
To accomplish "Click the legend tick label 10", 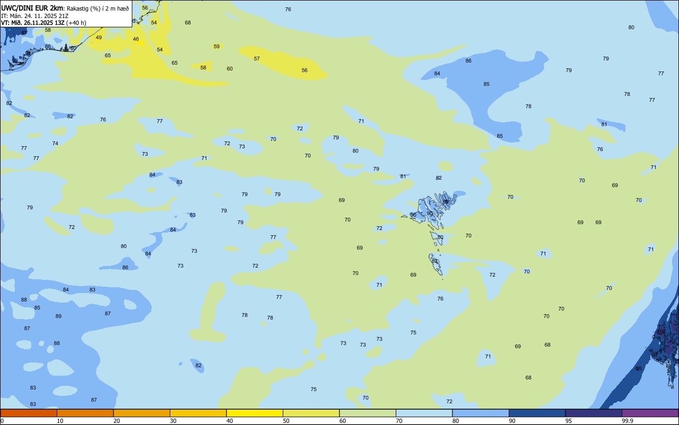I will 60,421.
